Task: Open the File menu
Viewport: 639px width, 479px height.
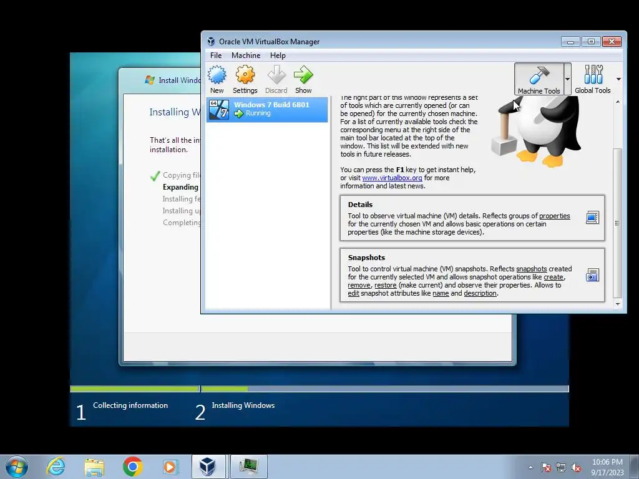Action: click(x=216, y=56)
